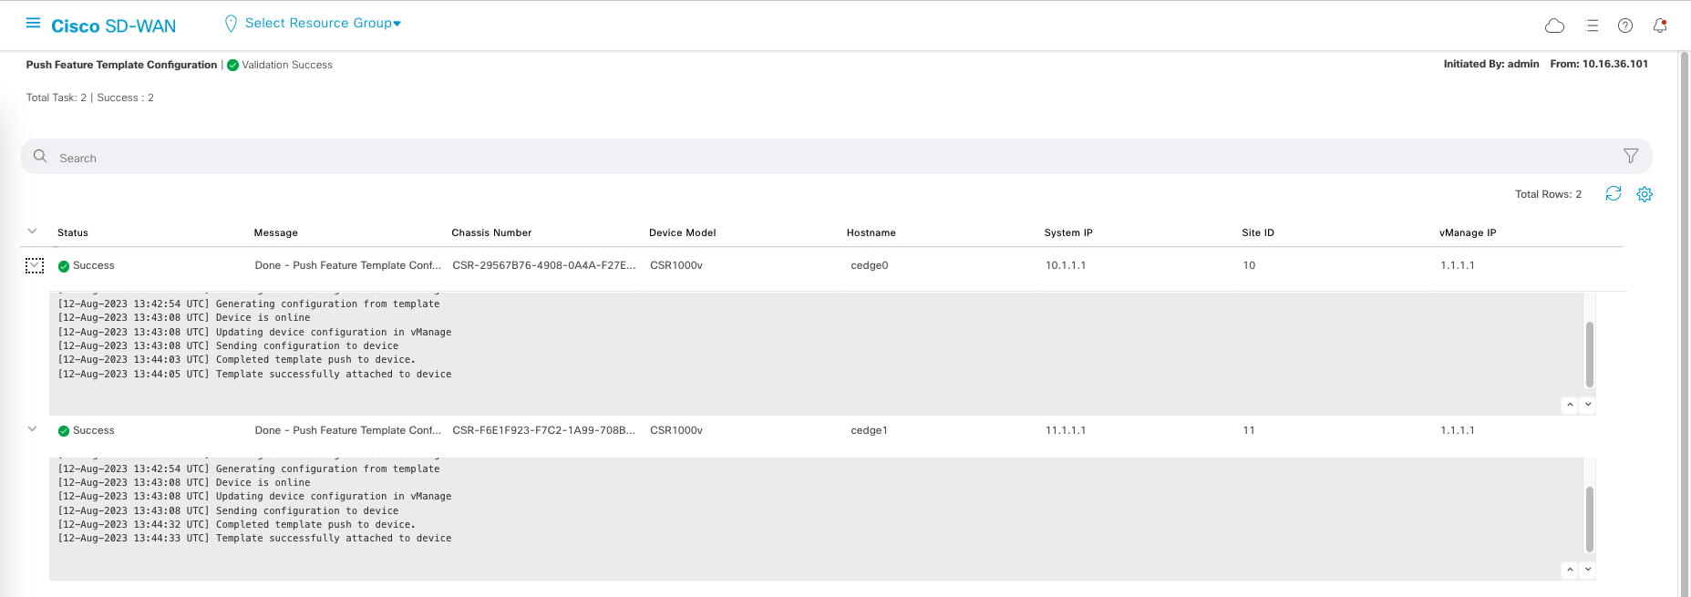
Task: Open table column settings gear
Action: 1644,194
